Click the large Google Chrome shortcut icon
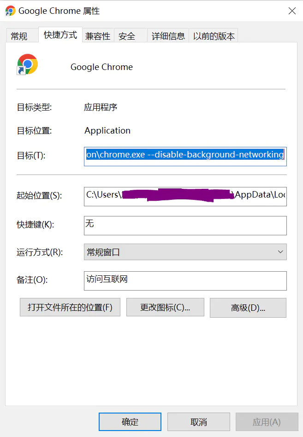This screenshot has width=303, height=437. click(27, 64)
